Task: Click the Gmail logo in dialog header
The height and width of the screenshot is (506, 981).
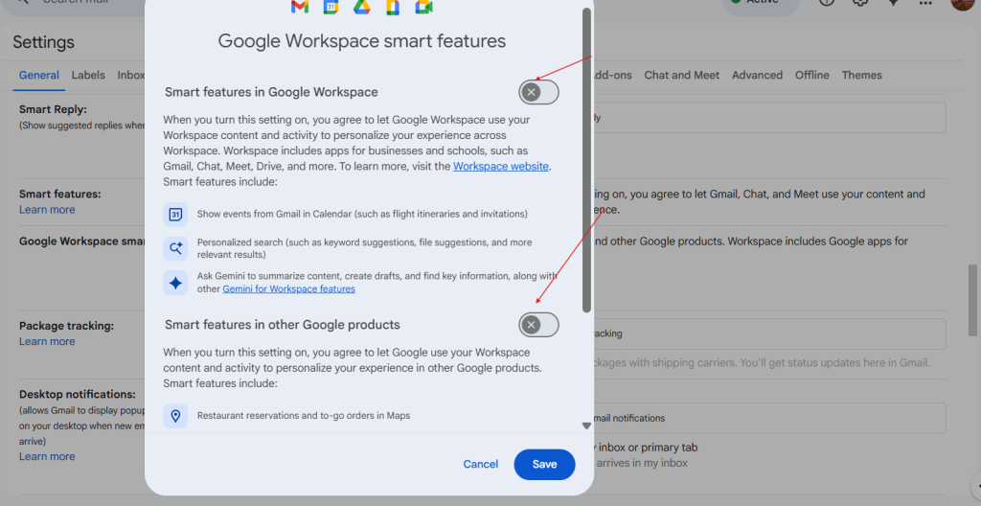Action: coord(300,8)
